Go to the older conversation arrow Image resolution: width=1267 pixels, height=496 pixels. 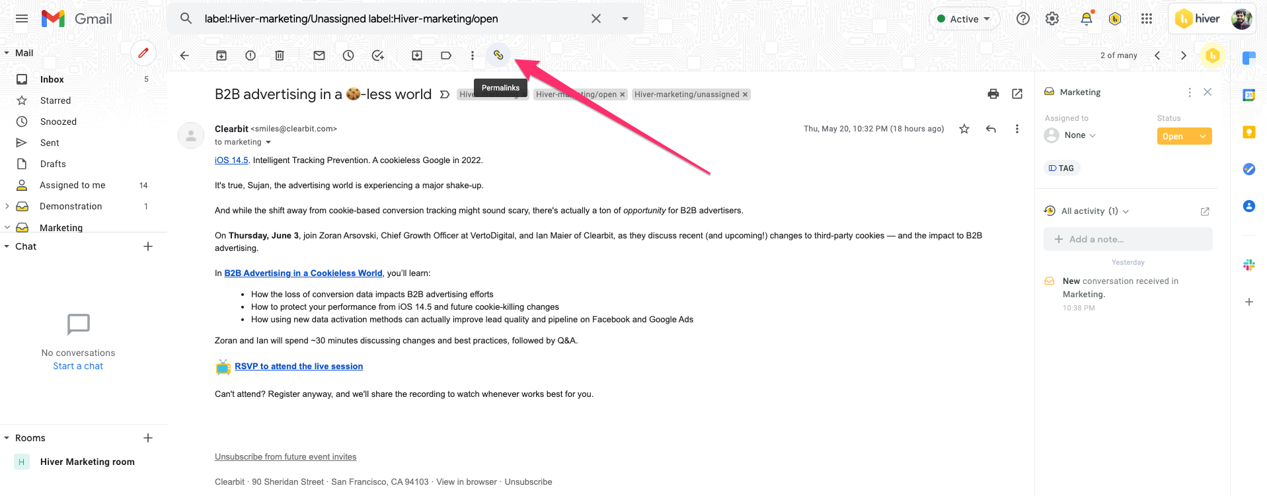tap(1184, 55)
